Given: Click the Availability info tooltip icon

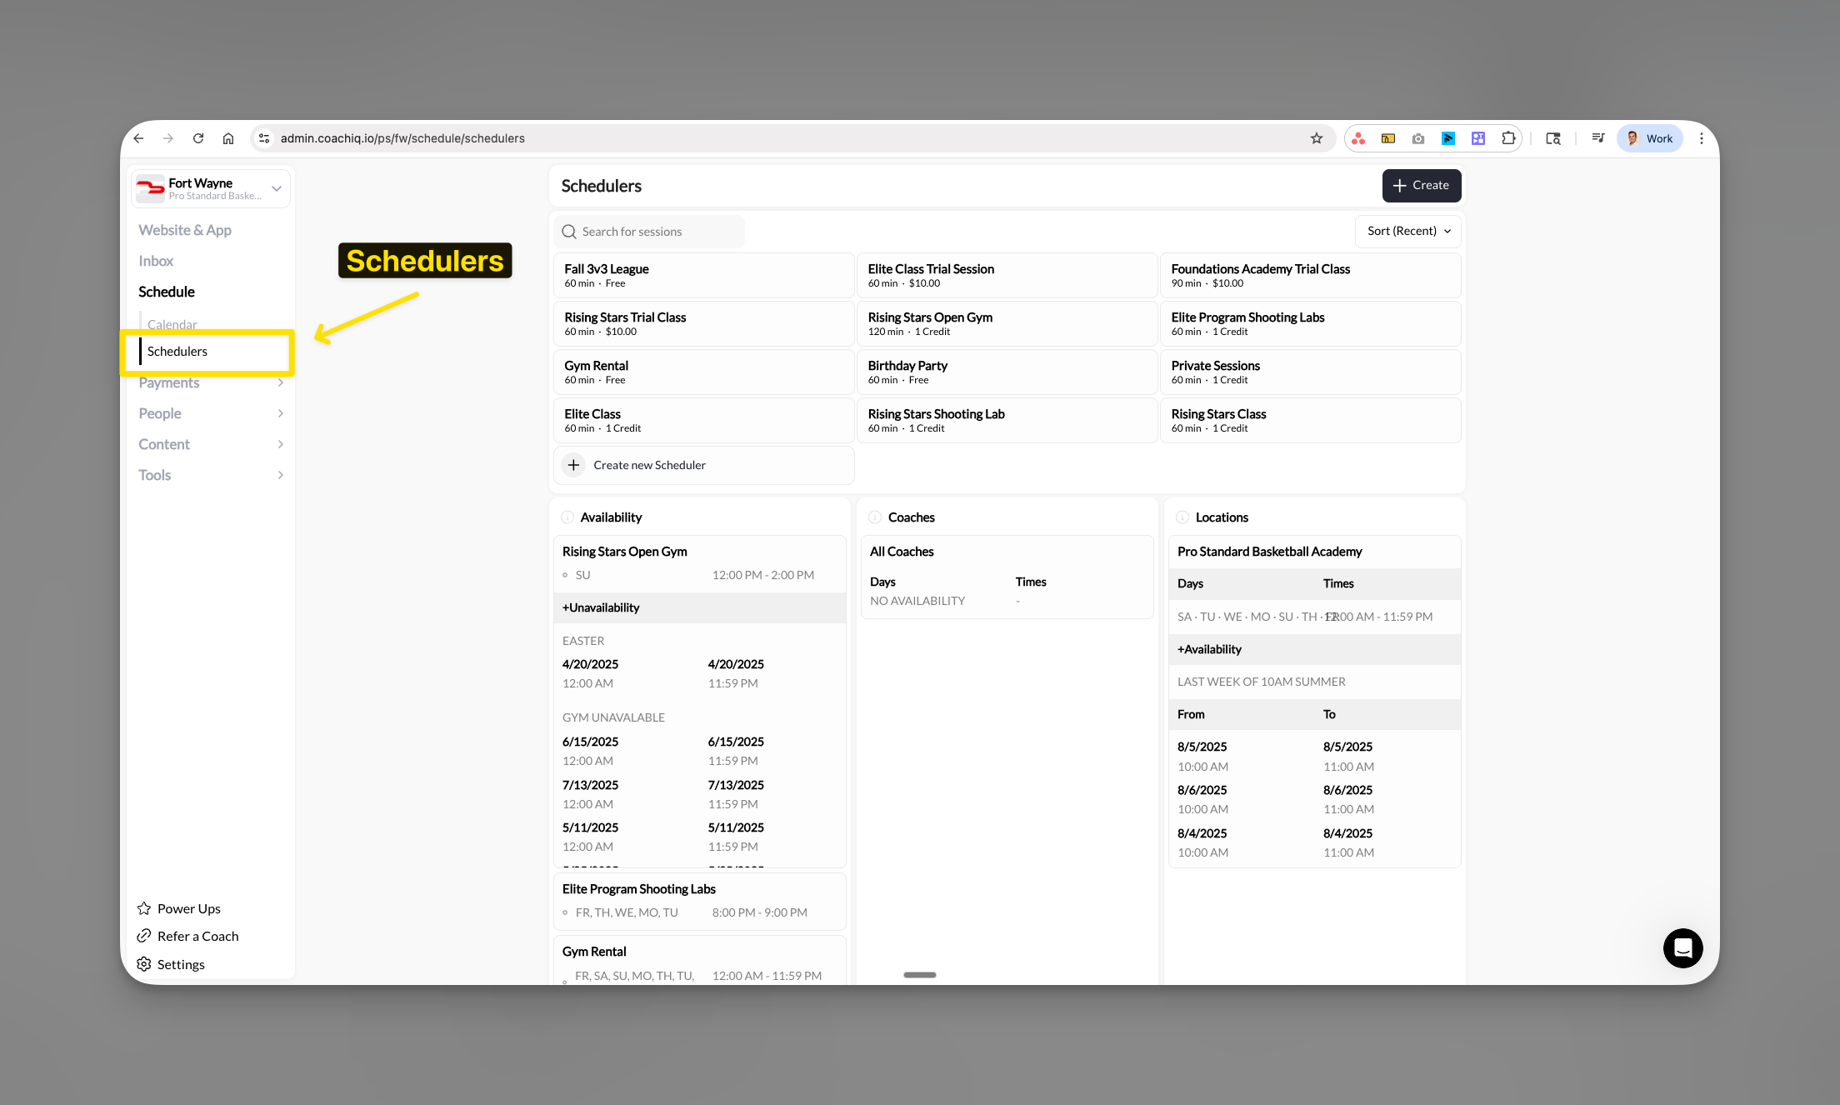Looking at the screenshot, I should point(567,517).
